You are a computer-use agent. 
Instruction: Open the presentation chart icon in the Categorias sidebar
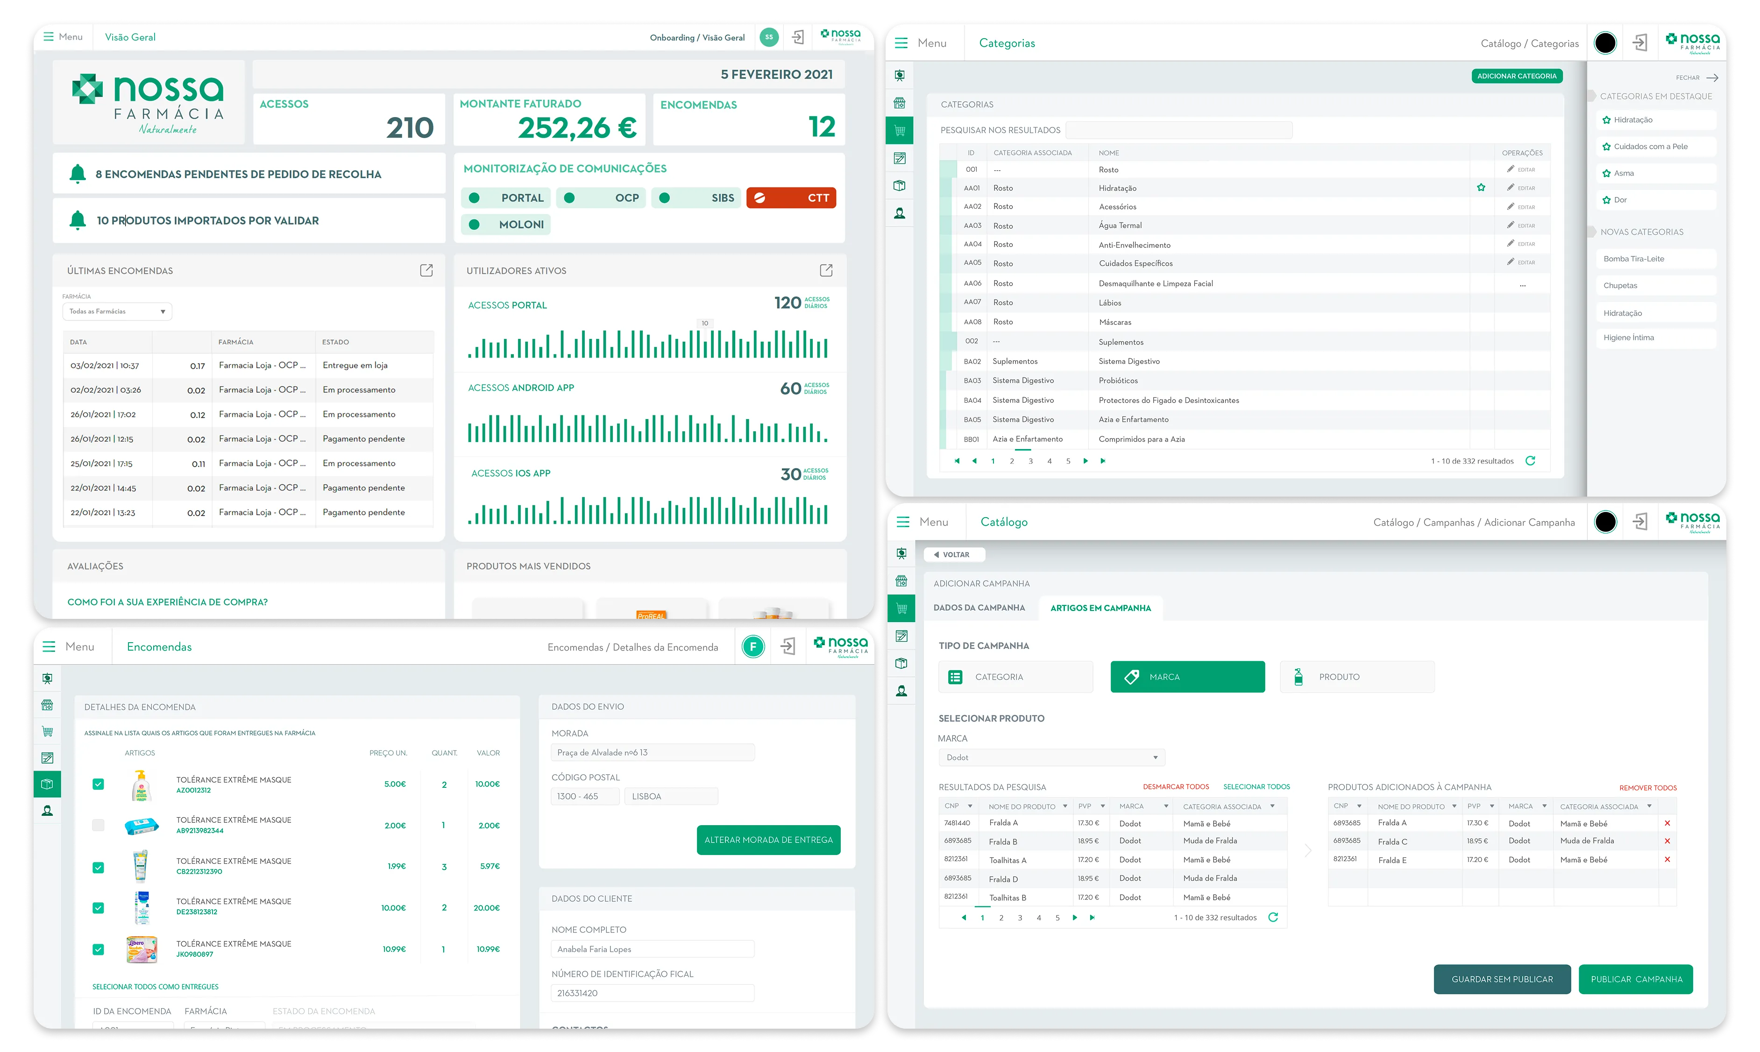tap(900, 75)
